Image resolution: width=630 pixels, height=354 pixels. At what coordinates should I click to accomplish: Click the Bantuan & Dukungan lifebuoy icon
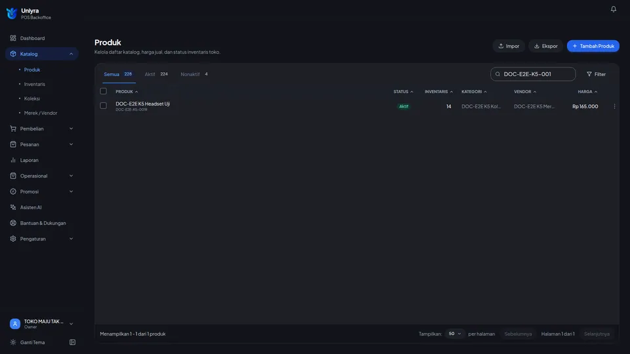coord(13,223)
